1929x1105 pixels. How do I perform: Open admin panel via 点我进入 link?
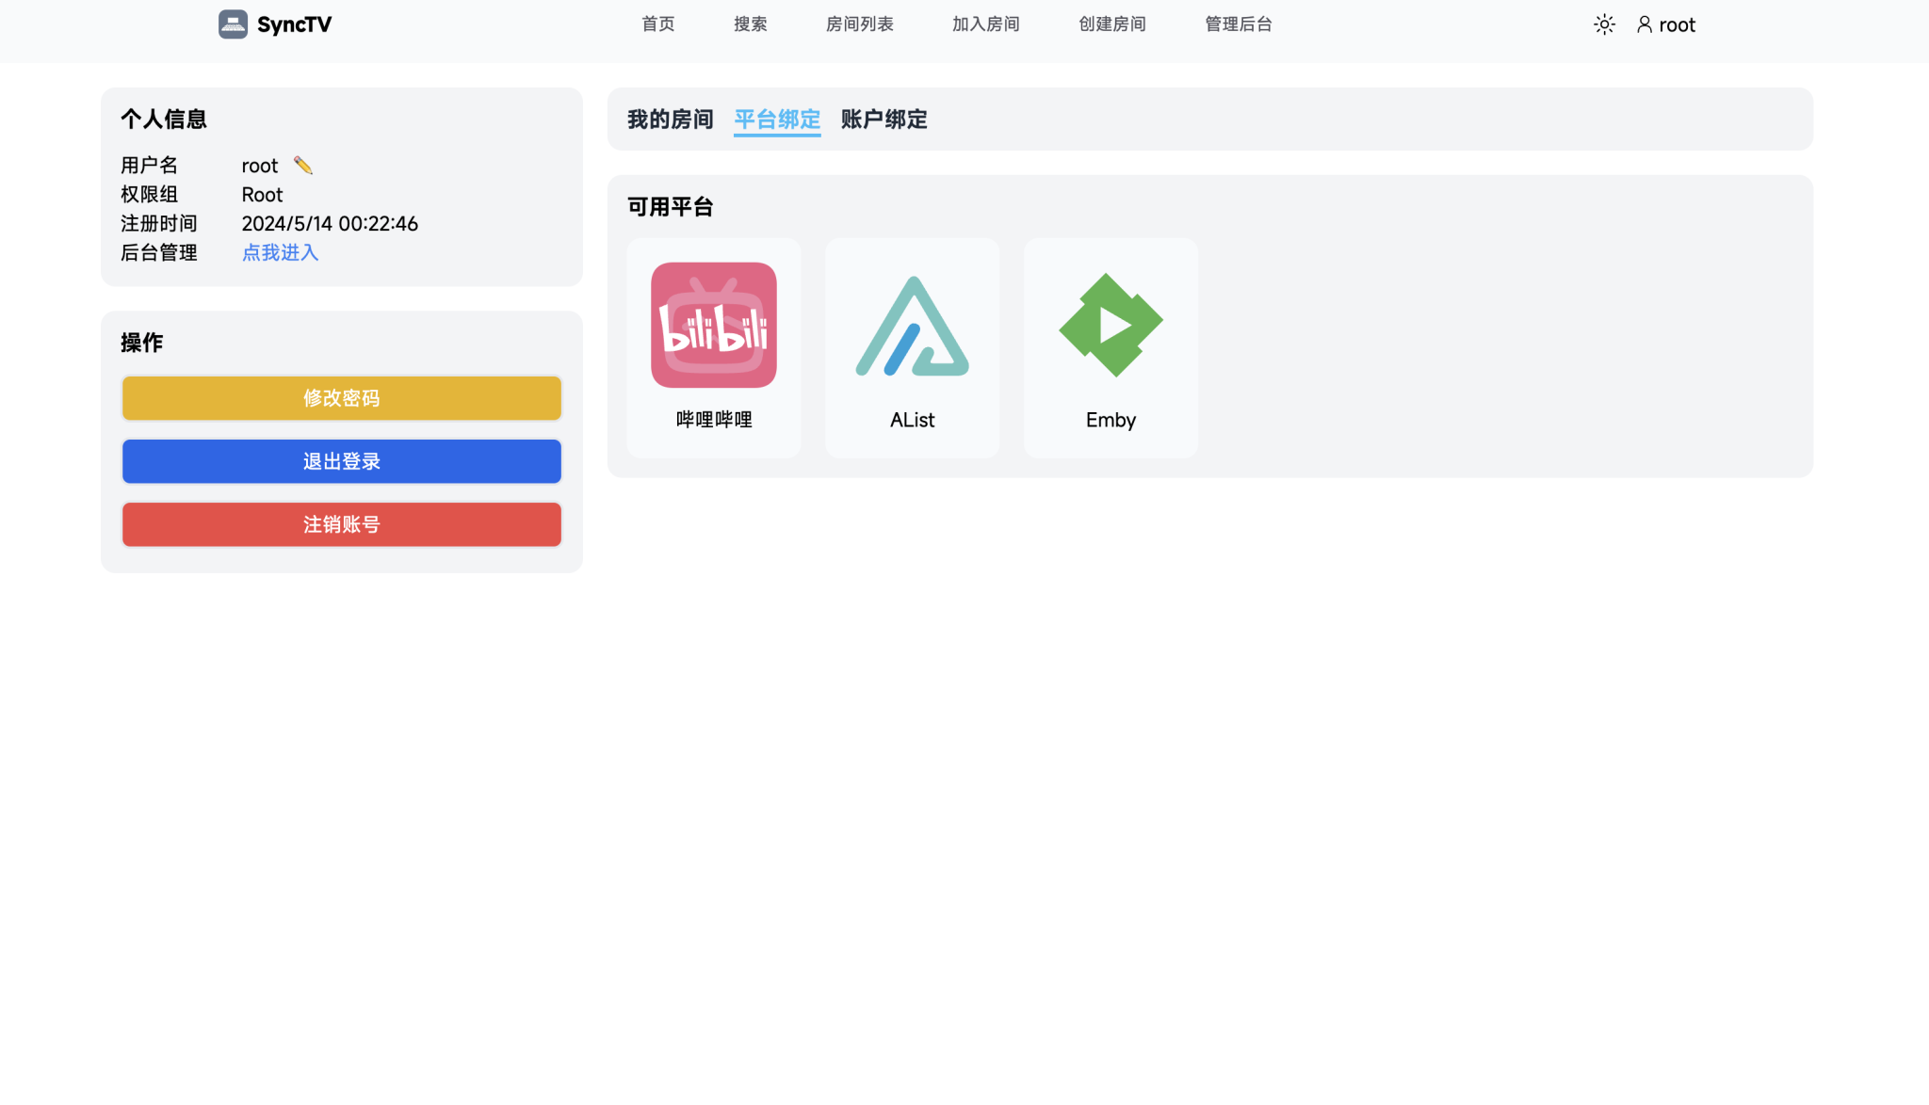click(280, 252)
